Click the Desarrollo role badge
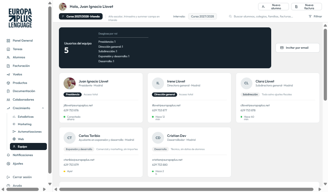The width and height of the screenshot is (328, 192). coord(160,149)
